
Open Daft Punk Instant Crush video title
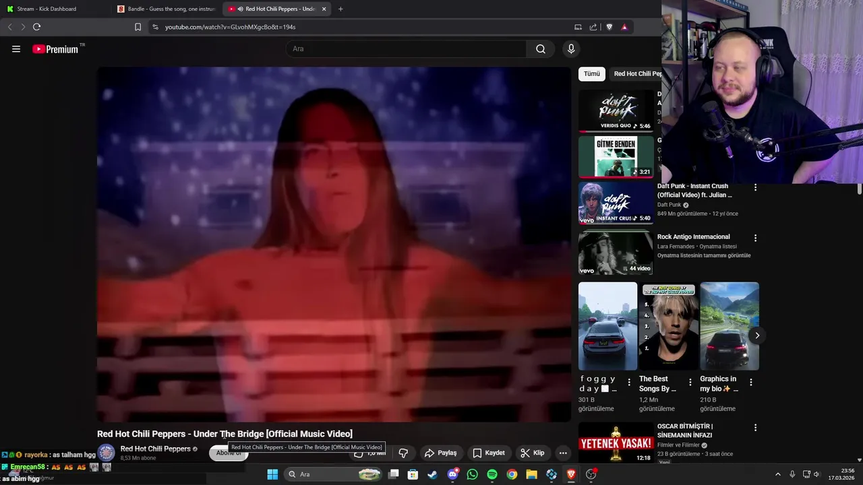click(694, 191)
